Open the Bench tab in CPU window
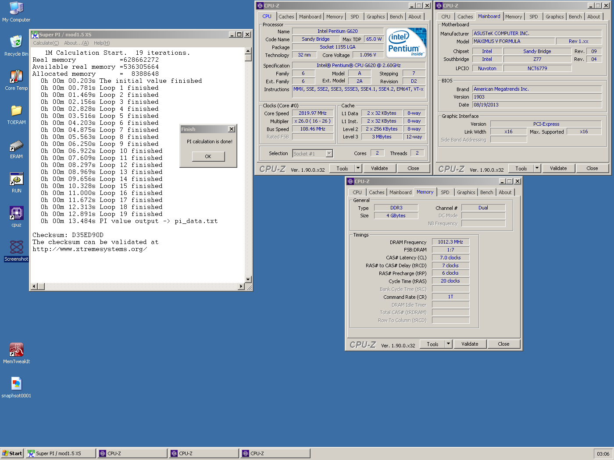The width and height of the screenshot is (614, 460). [x=396, y=17]
